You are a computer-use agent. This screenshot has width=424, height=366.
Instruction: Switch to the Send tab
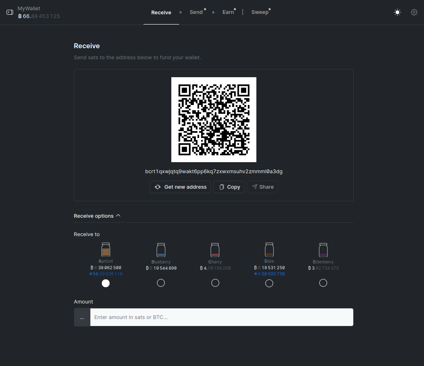point(196,12)
